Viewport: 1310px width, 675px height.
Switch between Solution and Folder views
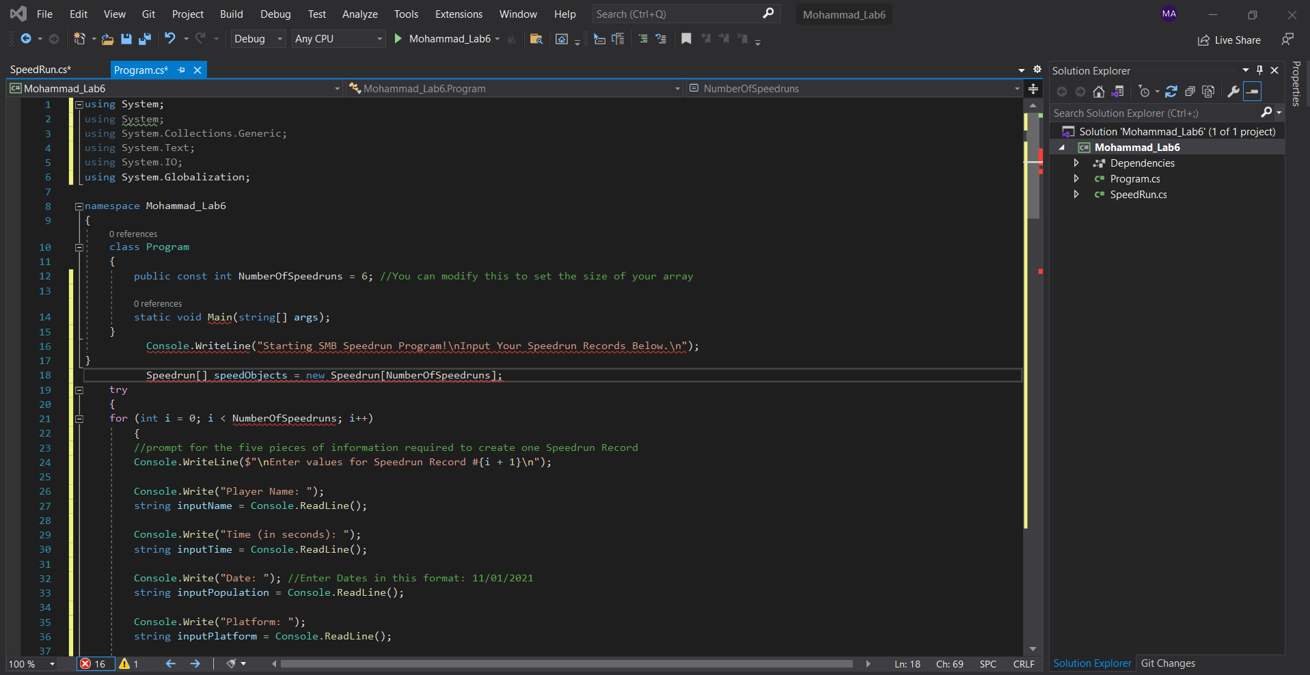pos(1117,92)
